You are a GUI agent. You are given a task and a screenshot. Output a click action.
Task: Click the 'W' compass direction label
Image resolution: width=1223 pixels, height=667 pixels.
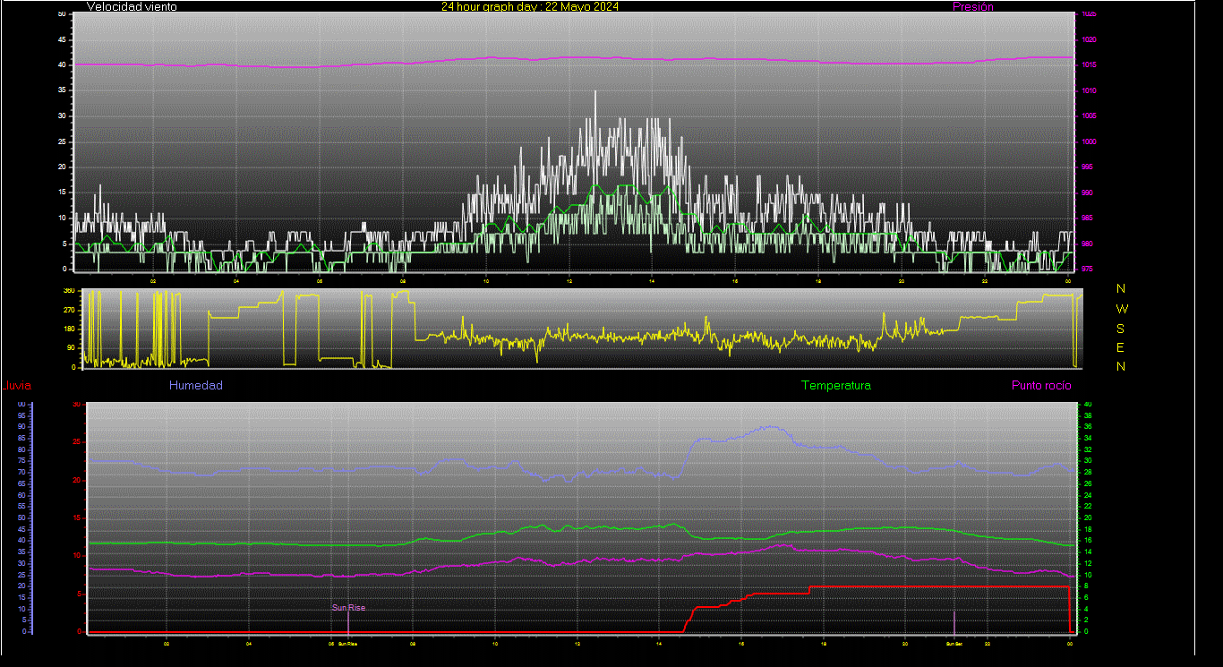pyautogui.click(x=1122, y=309)
